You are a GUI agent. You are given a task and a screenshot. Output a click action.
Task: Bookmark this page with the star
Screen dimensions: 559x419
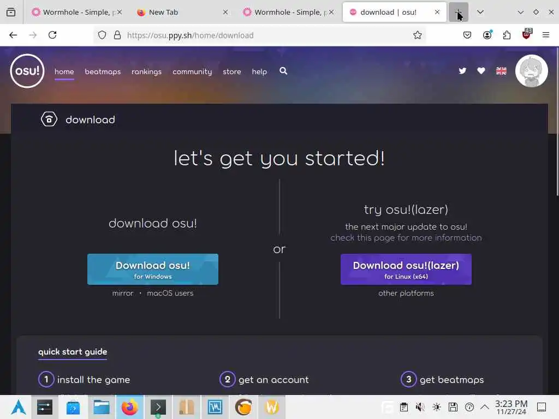click(x=417, y=35)
